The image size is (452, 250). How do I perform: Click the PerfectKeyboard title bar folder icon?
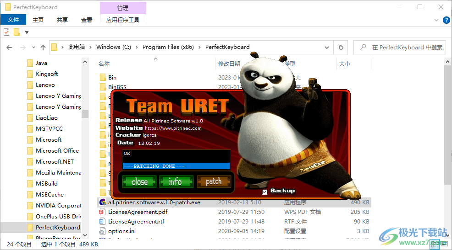point(8,7)
